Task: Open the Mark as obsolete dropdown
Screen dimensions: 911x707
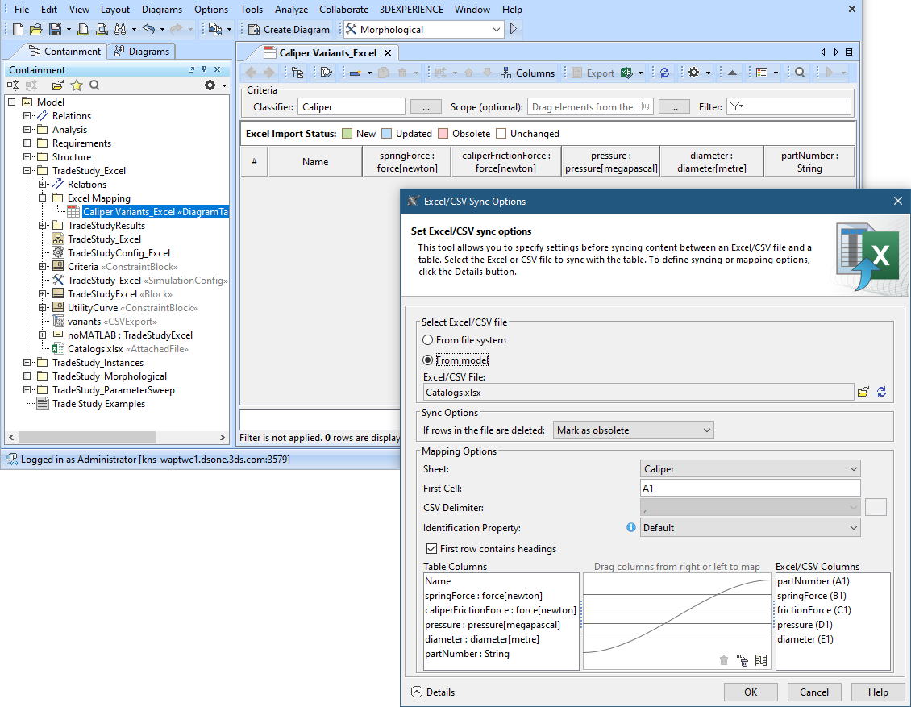Action: pos(633,430)
